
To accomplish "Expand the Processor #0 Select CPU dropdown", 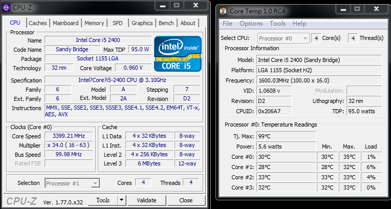I will (x=284, y=38).
